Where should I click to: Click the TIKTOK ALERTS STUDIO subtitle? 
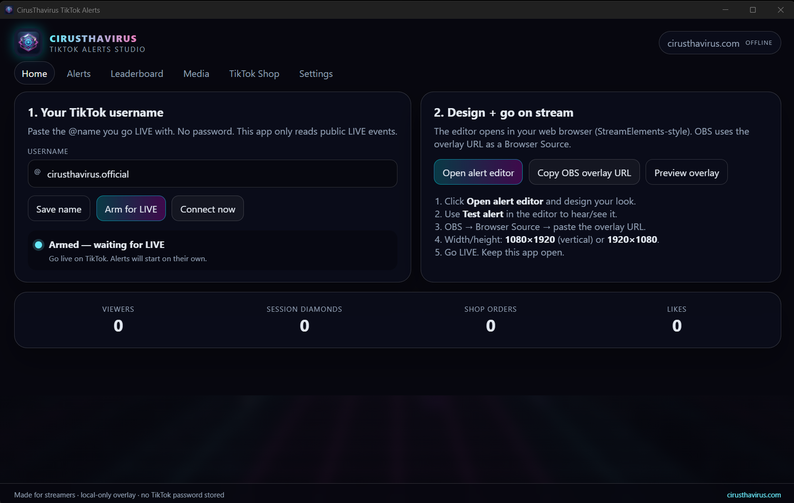[x=97, y=50]
